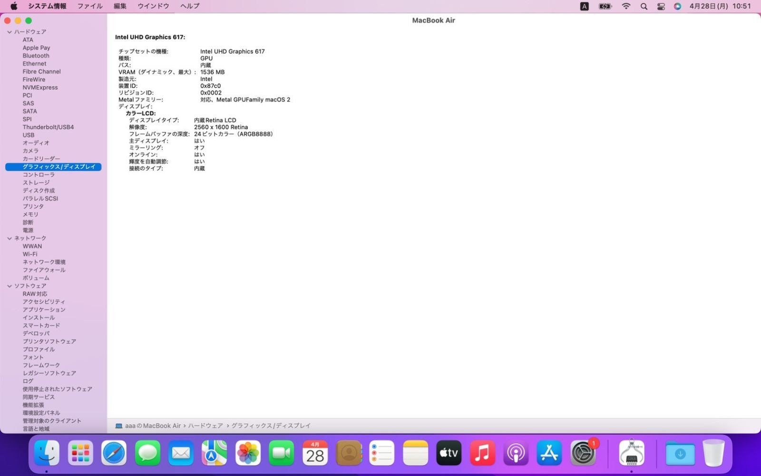
Task: Open Calendar in the Dock
Action: pos(315,453)
